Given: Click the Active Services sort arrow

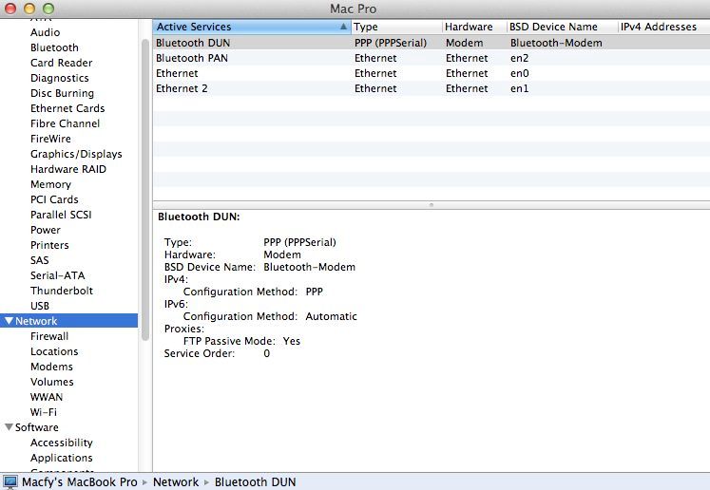Looking at the screenshot, I should pyautogui.click(x=343, y=27).
